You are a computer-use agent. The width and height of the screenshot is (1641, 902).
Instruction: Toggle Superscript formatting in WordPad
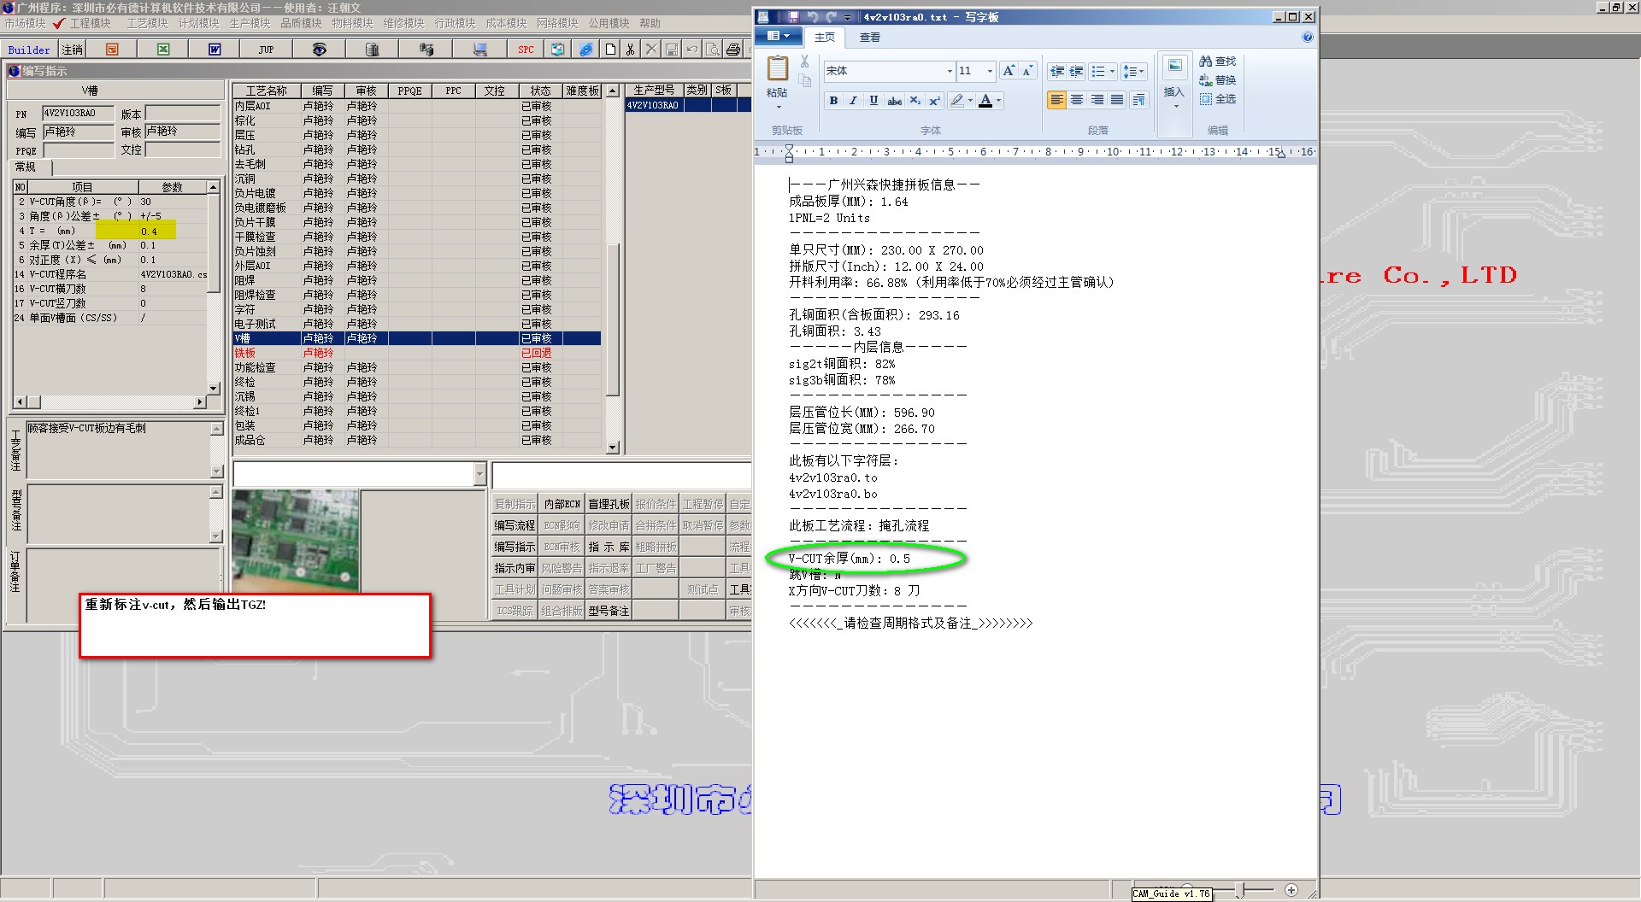pos(934,100)
